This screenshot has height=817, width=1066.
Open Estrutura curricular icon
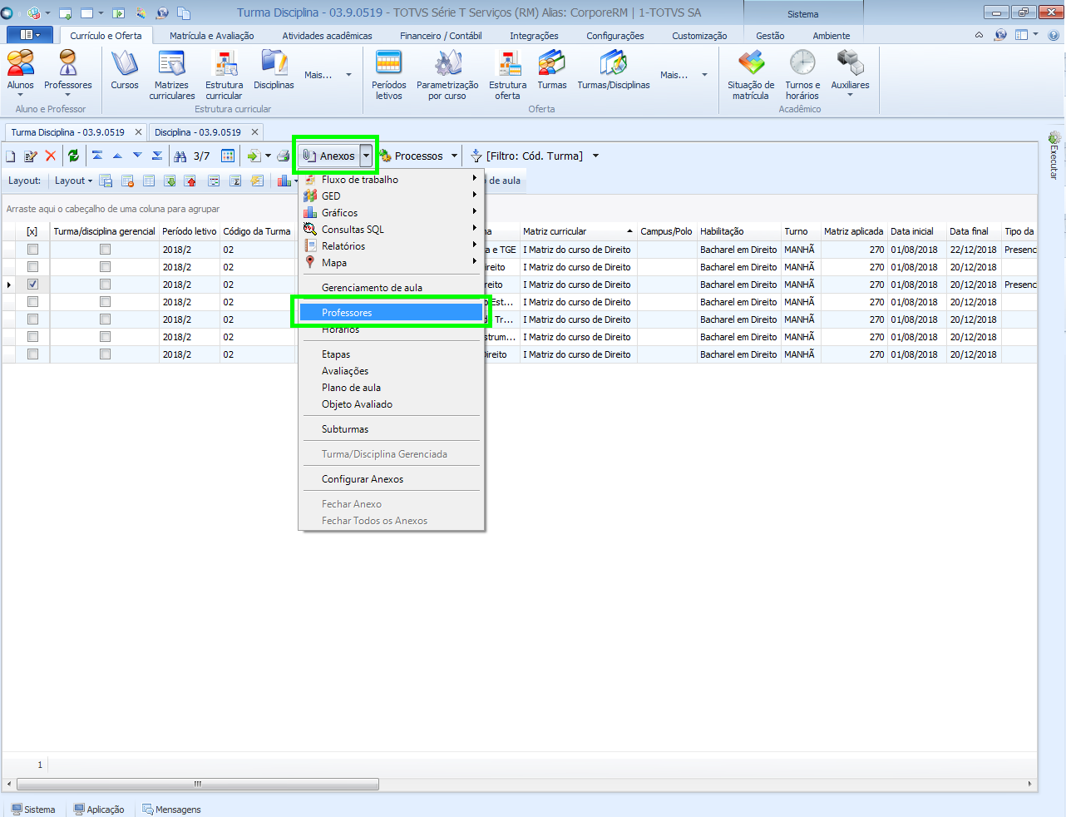[225, 75]
